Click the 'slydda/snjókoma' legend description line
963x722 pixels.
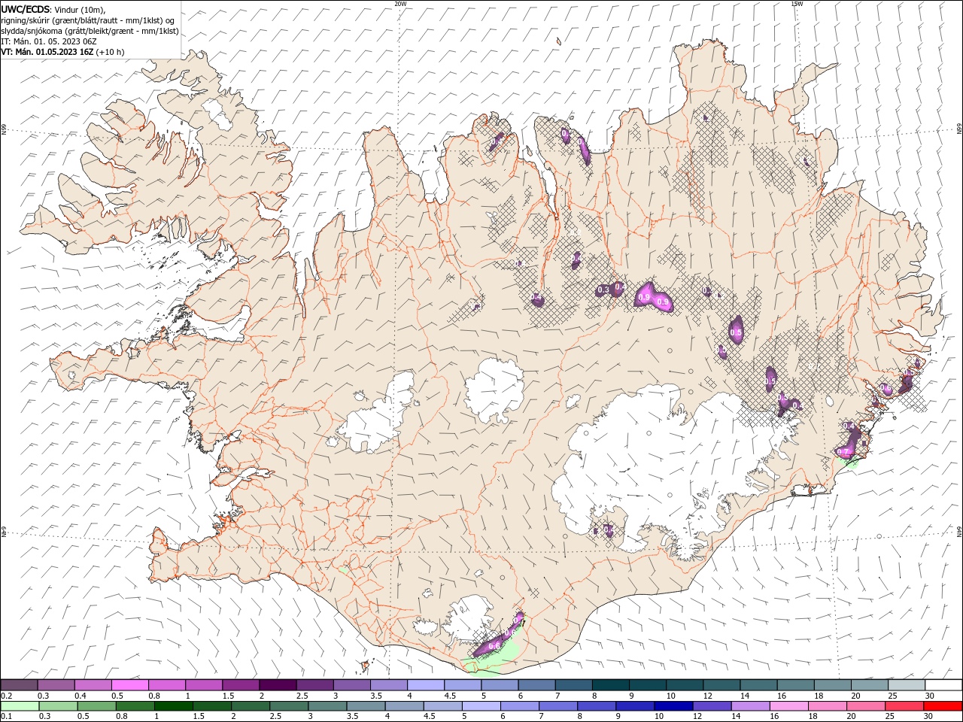pos(90,31)
